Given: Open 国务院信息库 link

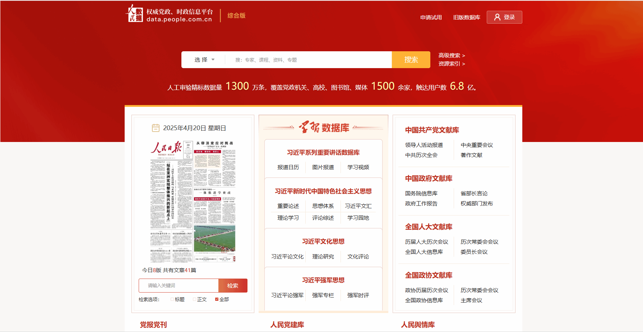Looking at the screenshot, I should [x=421, y=194].
